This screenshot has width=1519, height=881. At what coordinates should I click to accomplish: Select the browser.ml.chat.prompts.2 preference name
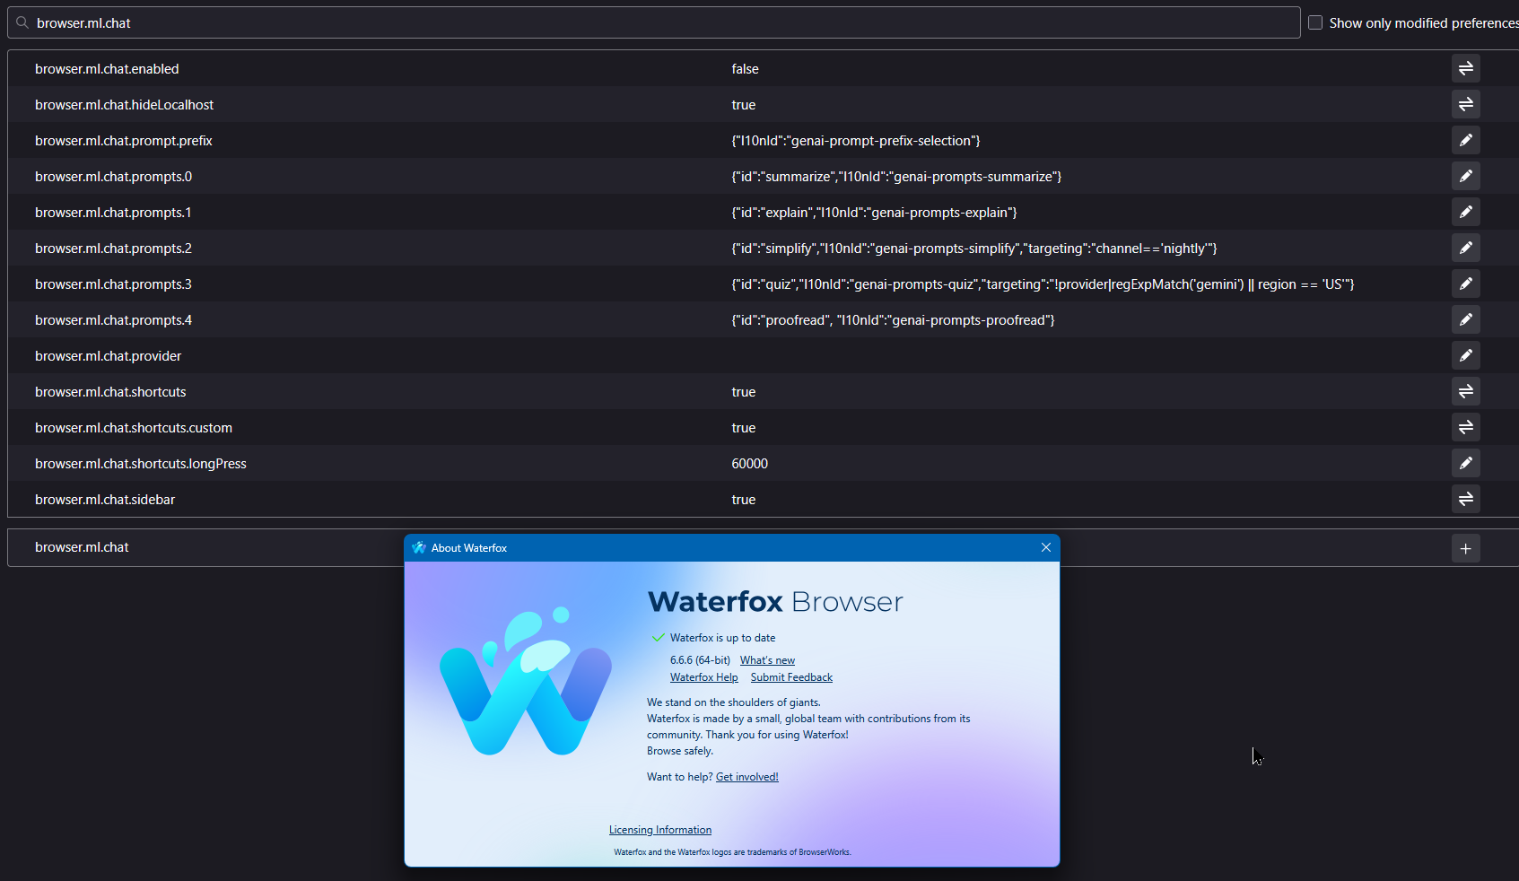coord(114,249)
